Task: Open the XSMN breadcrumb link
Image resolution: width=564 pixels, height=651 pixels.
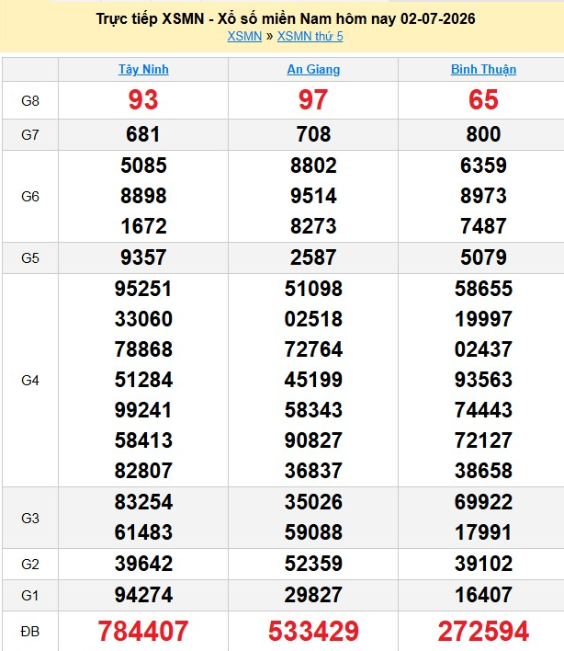Action: pos(244,37)
